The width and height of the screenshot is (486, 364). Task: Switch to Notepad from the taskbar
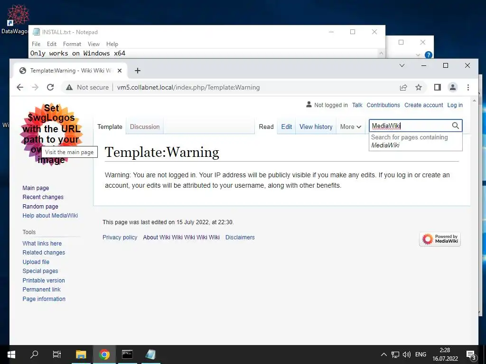tap(150, 355)
